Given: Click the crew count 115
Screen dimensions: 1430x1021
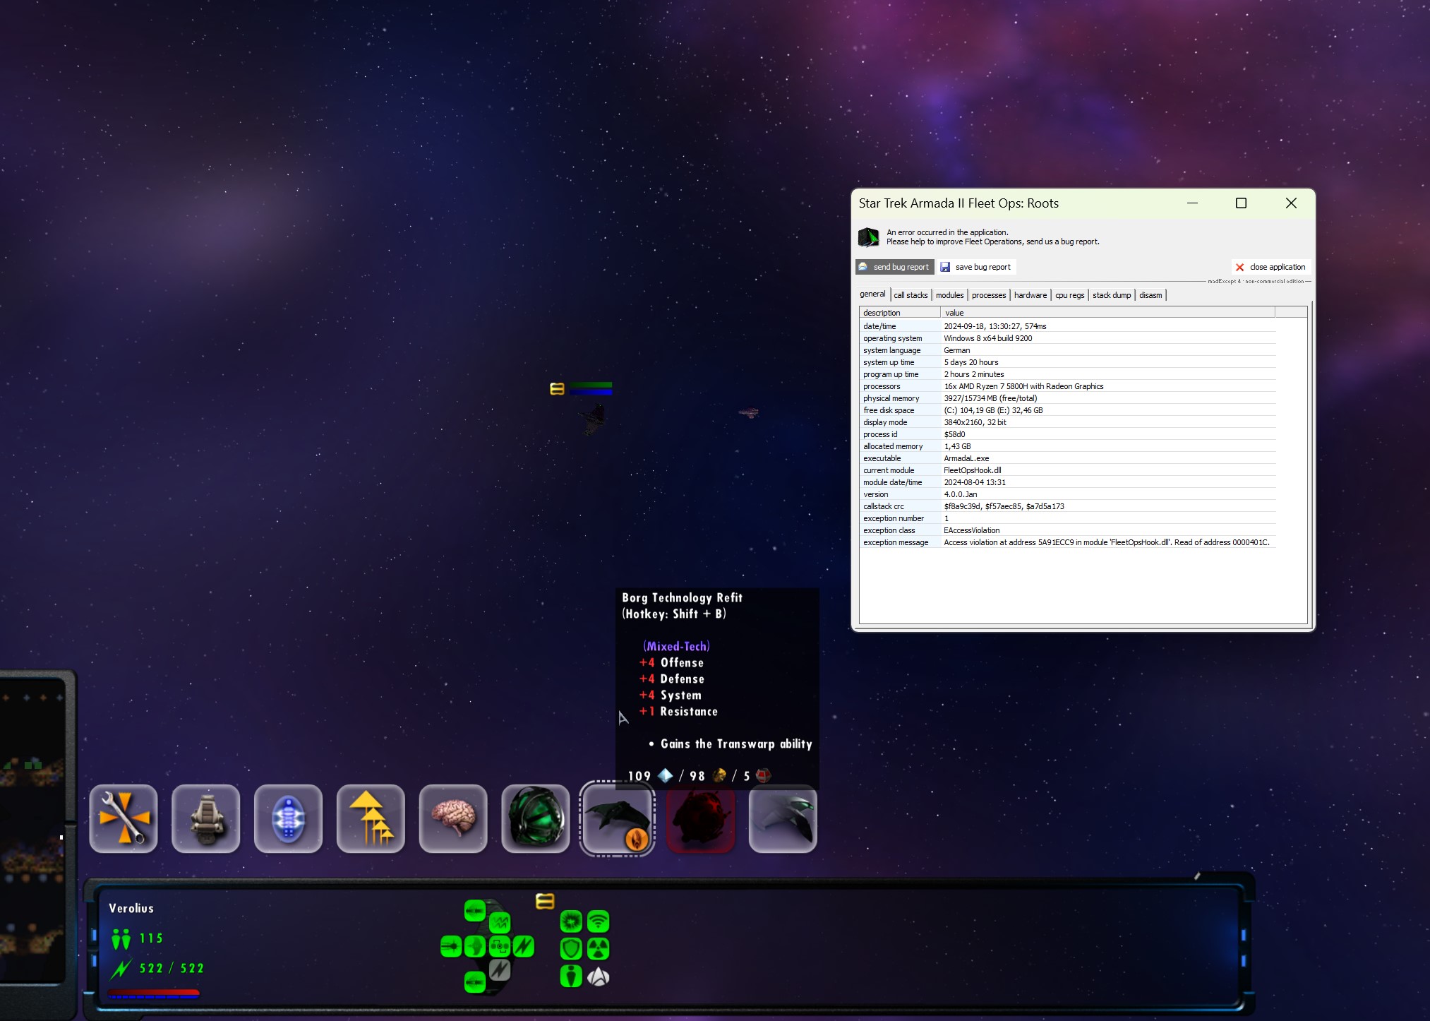Looking at the screenshot, I should [x=151, y=938].
